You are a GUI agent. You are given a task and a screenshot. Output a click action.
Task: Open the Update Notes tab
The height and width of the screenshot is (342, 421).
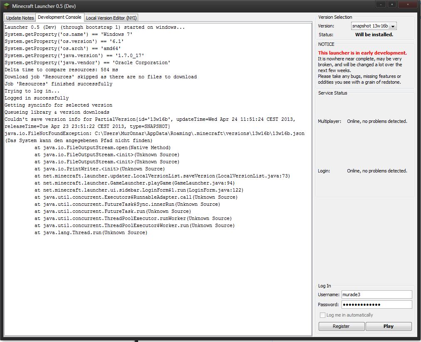20,18
